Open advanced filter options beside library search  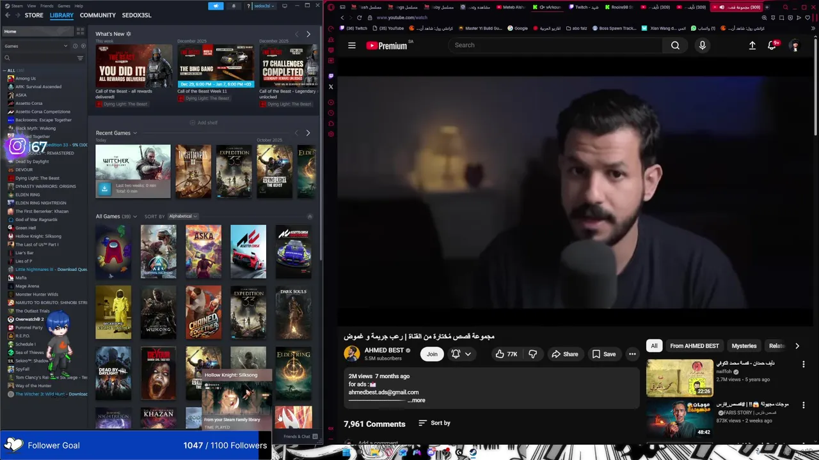(80, 58)
